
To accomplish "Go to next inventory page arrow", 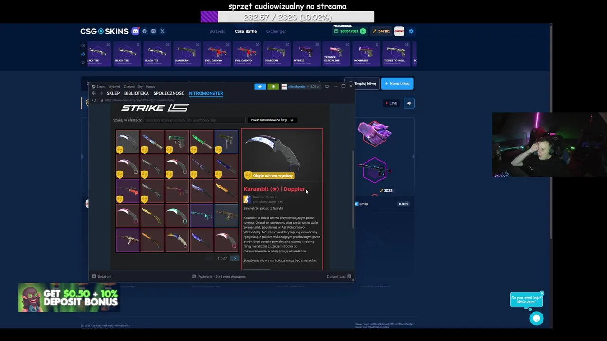I will point(235,258).
